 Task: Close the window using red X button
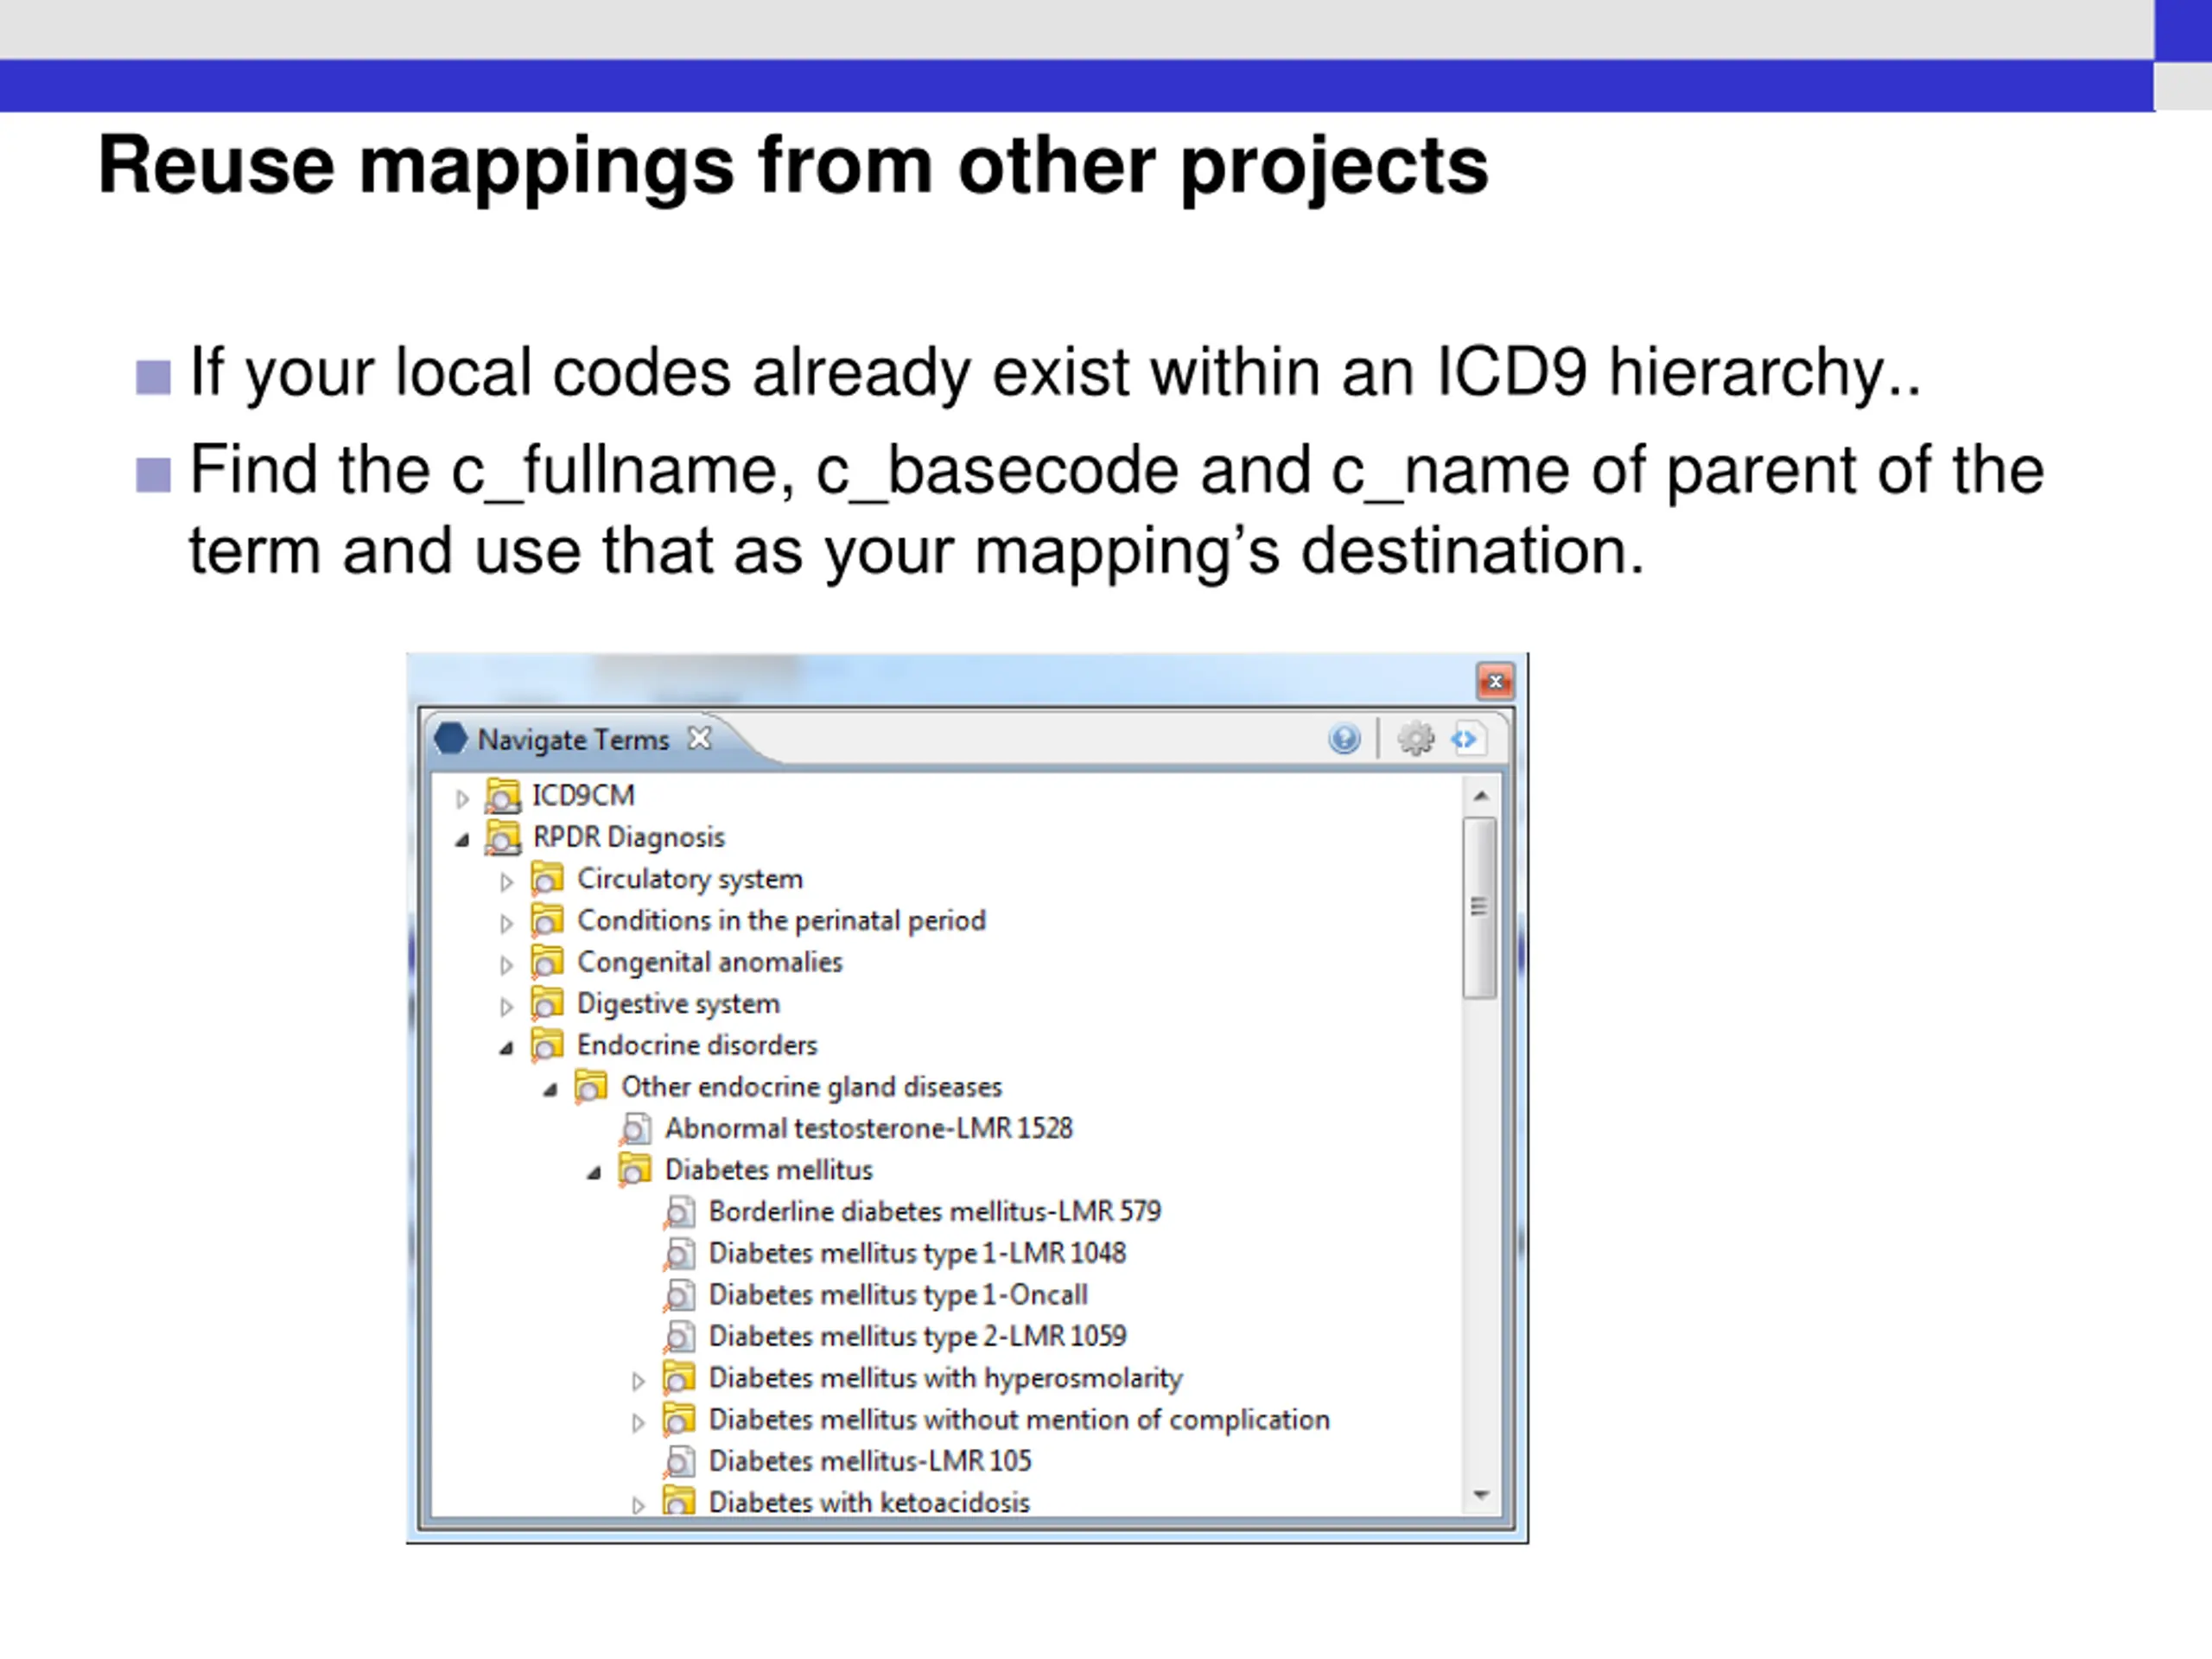(x=1495, y=681)
